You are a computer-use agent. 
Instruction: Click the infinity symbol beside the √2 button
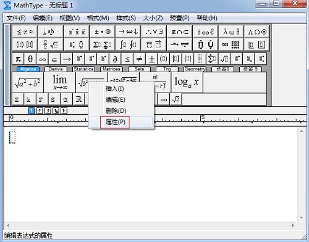coord(164,99)
